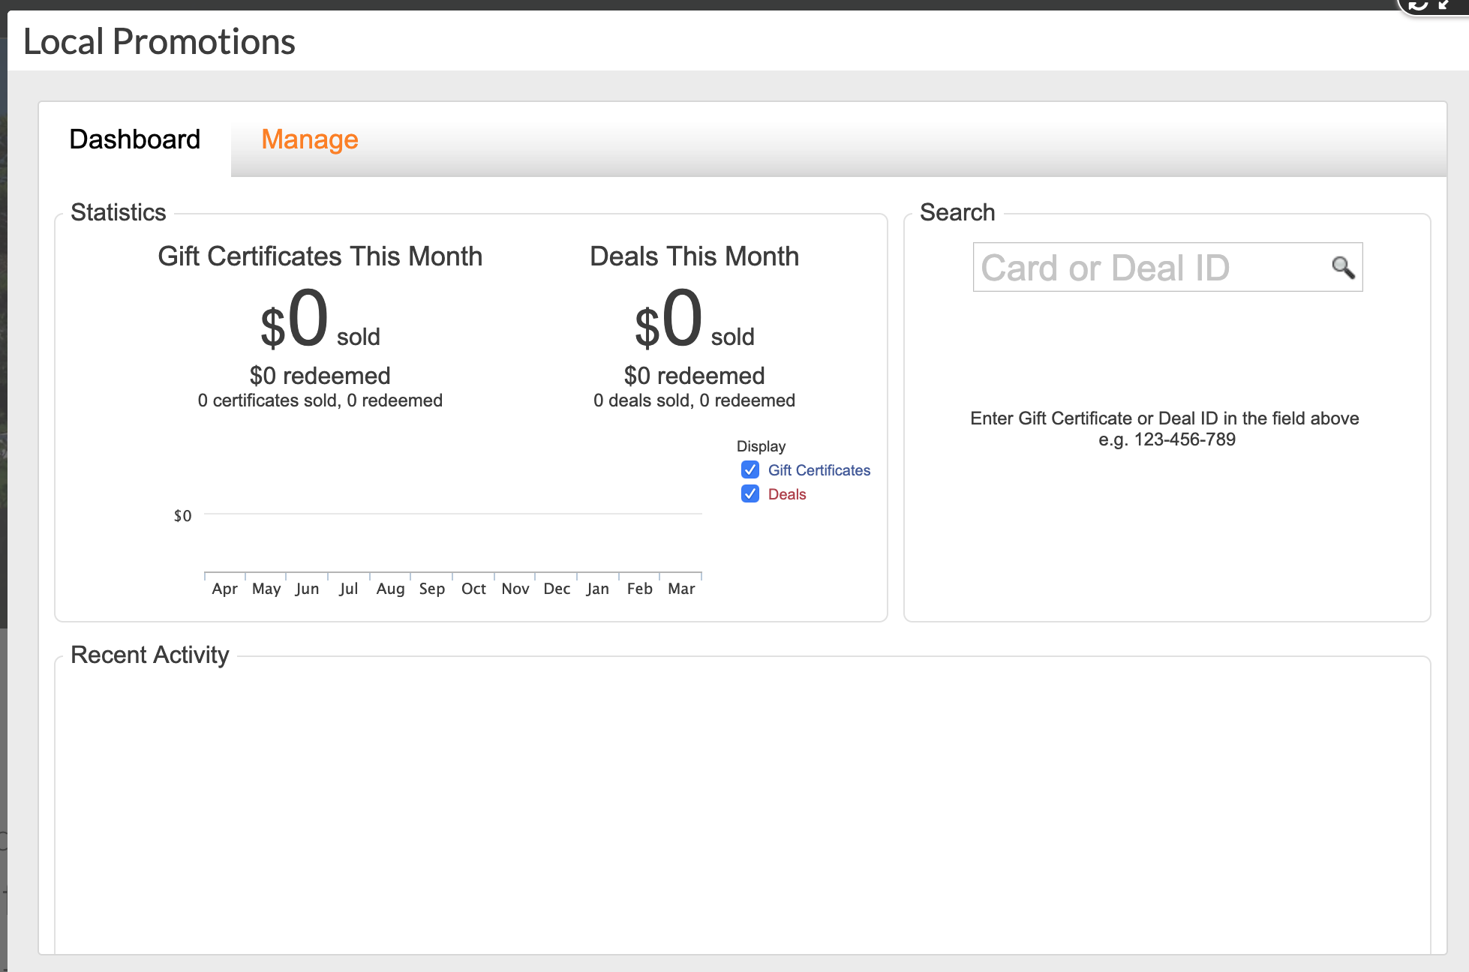Click the Statistics section heading
Viewport: 1469px width, 972px height.
point(118,212)
